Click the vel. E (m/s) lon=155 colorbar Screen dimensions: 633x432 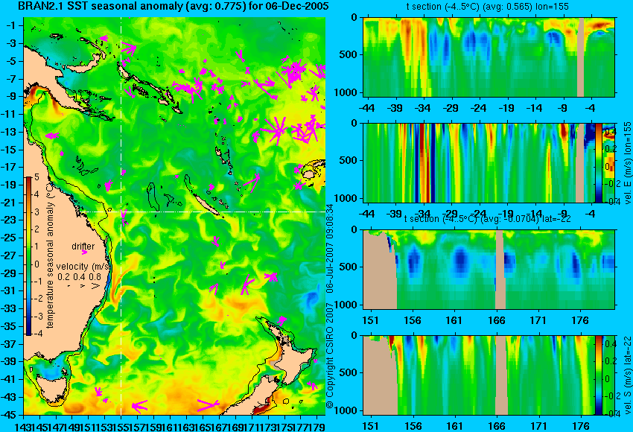(x=599, y=162)
